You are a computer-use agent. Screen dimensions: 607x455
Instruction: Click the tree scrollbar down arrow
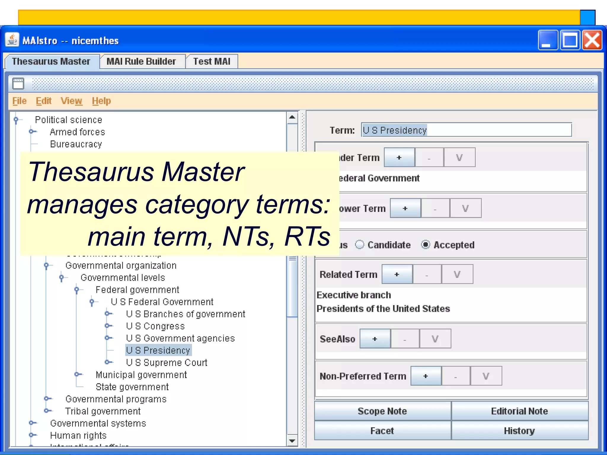click(x=292, y=441)
